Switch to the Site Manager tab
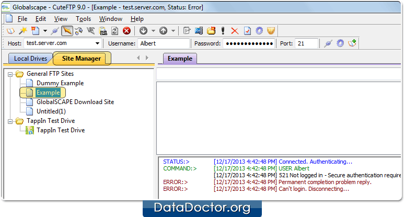 [x=82, y=59]
